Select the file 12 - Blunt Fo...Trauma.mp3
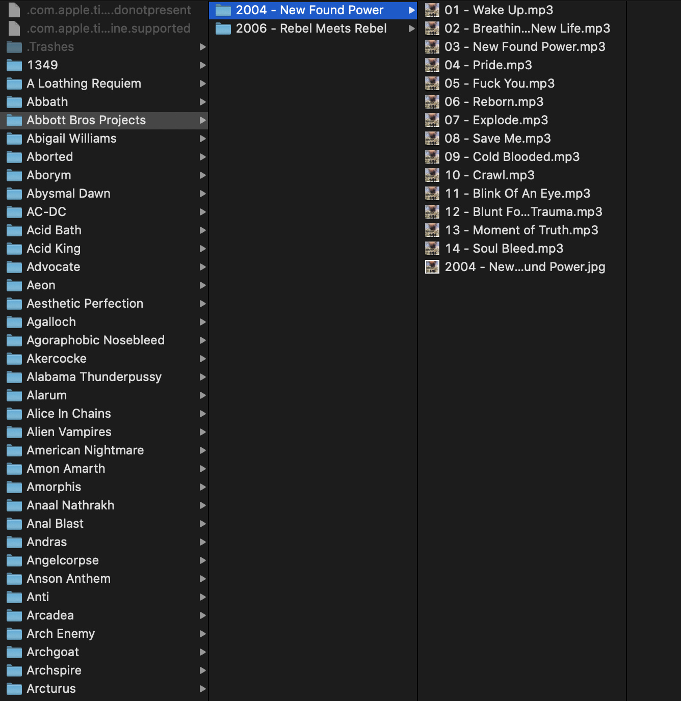The height and width of the screenshot is (701, 681). (x=522, y=212)
